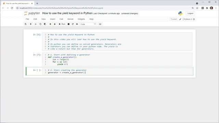The height and width of the screenshot is (123, 219).
Task: Click the unsaved changes status text
Action: [130, 14]
